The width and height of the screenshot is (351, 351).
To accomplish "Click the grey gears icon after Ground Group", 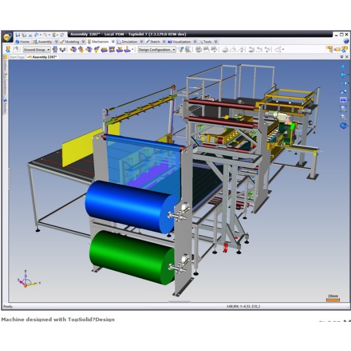I will point(63,50).
